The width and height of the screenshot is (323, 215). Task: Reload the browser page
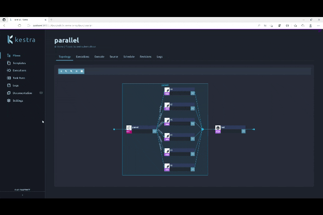coord(19,26)
